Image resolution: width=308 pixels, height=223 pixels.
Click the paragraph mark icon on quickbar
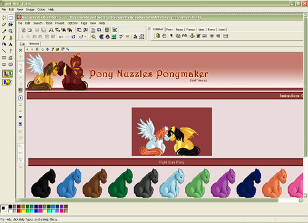[171, 36]
